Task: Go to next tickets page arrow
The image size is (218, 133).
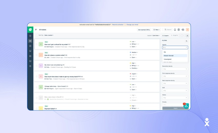Action: tap(184, 35)
